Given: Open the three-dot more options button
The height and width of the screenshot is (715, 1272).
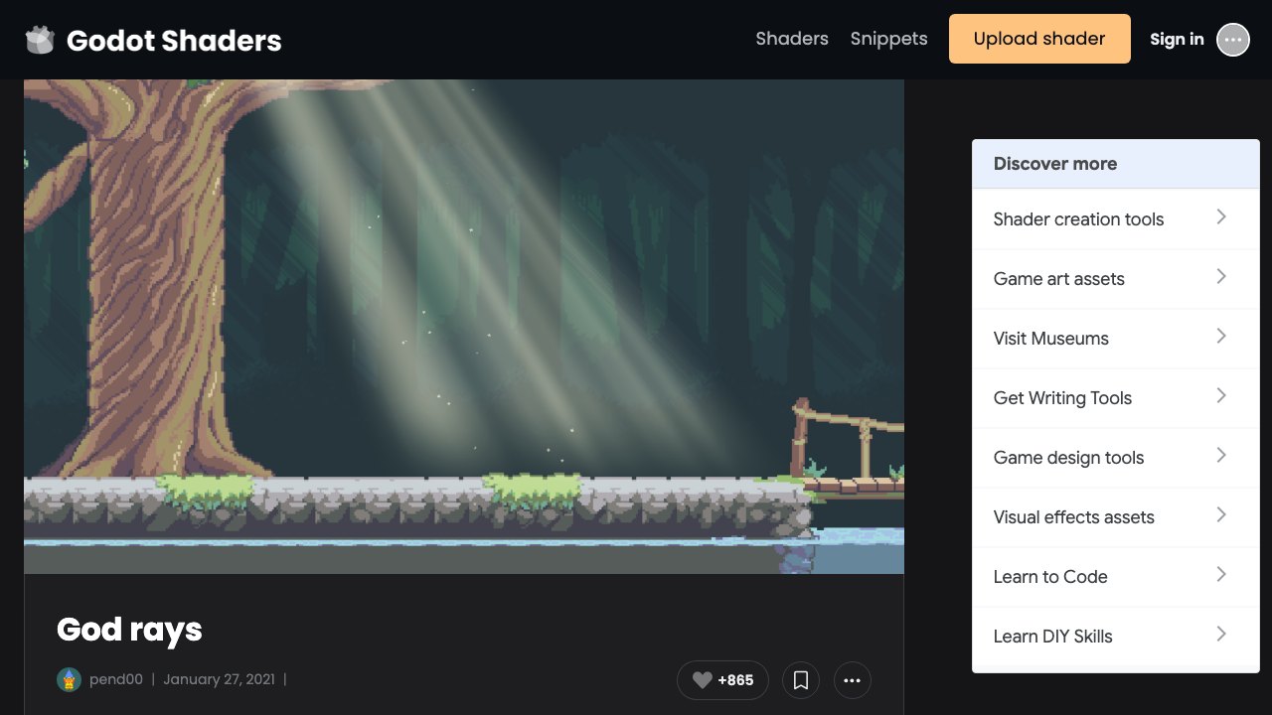Looking at the screenshot, I should point(853,680).
